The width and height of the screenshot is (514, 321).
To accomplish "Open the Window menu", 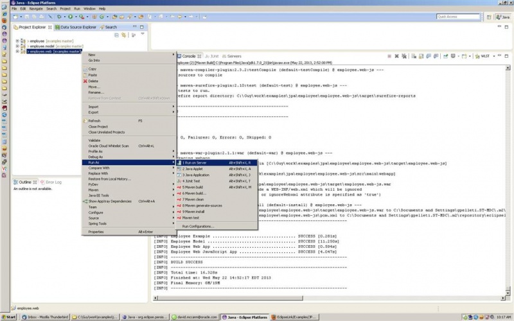I will pyautogui.click(x=89, y=8).
